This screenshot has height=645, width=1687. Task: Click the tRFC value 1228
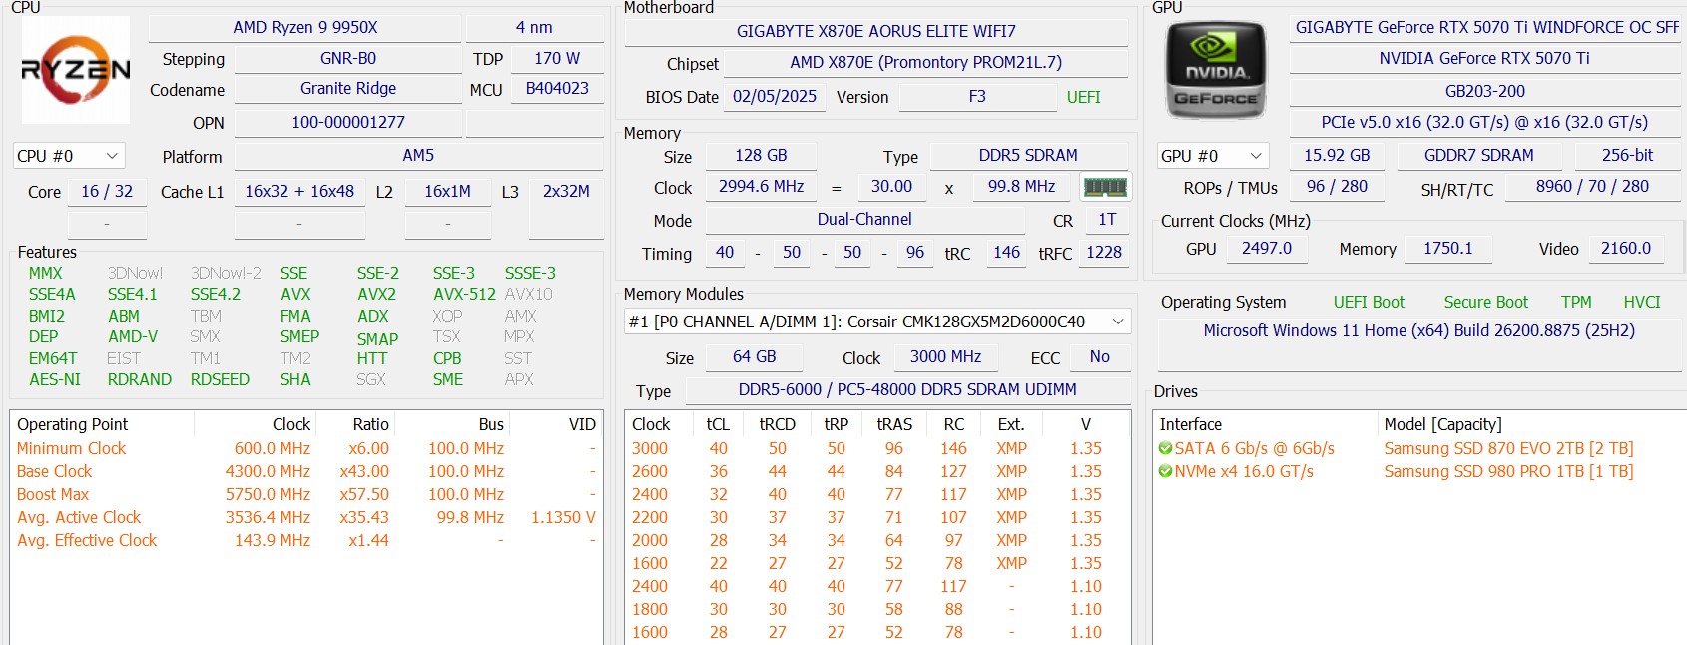click(x=1104, y=253)
